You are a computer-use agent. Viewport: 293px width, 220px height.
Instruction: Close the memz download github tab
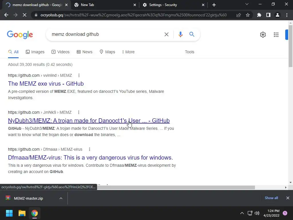point(66,5)
